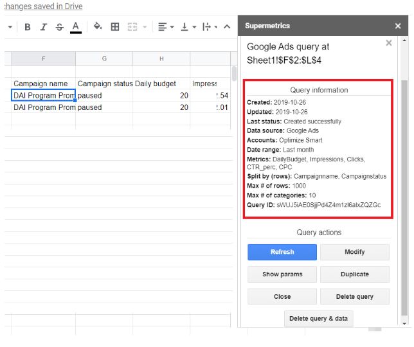The image size is (414, 347).
Task: Select the Campaign status header cell
Action: pos(104,84)
